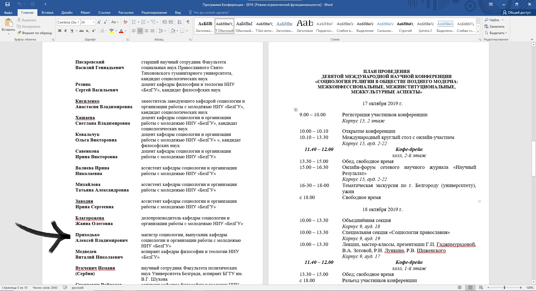This screenshot has width=536, height=291.
Task: Toggle strikethrough formatting (abc)
Action: pyautogui.click(x=82, y=31)
